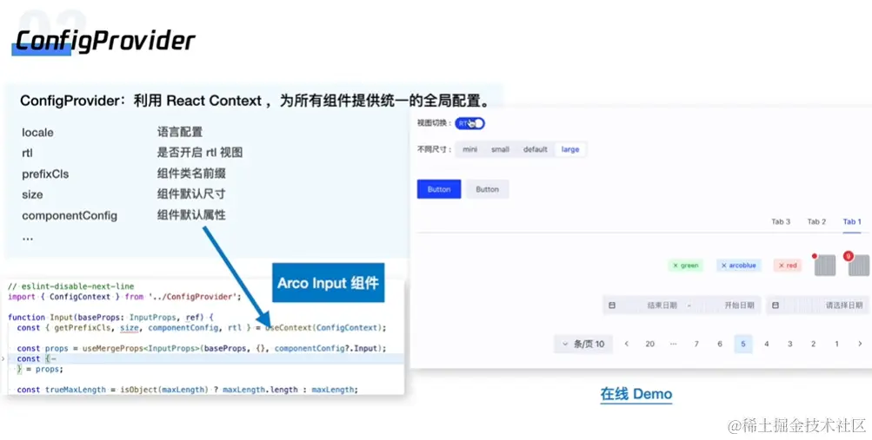The image size is (872, 440).
Task: Click 'useContext(ConfigContext)' in the code
Action: tap(325, 327)
